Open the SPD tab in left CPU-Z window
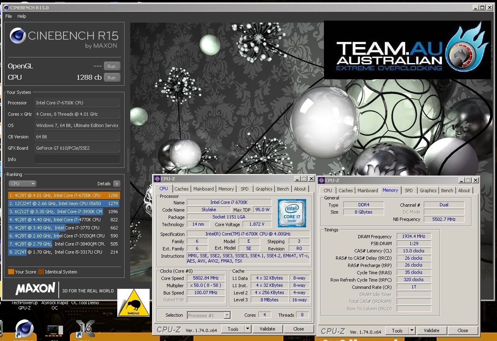This screenshot has width=497, height=341. click(245, 189)
